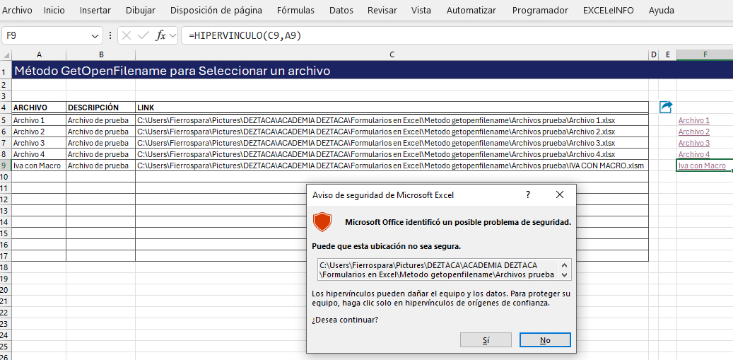This screenshot has height=360, width=733.
Task: Click the formula bar text field
Action: 452,35
